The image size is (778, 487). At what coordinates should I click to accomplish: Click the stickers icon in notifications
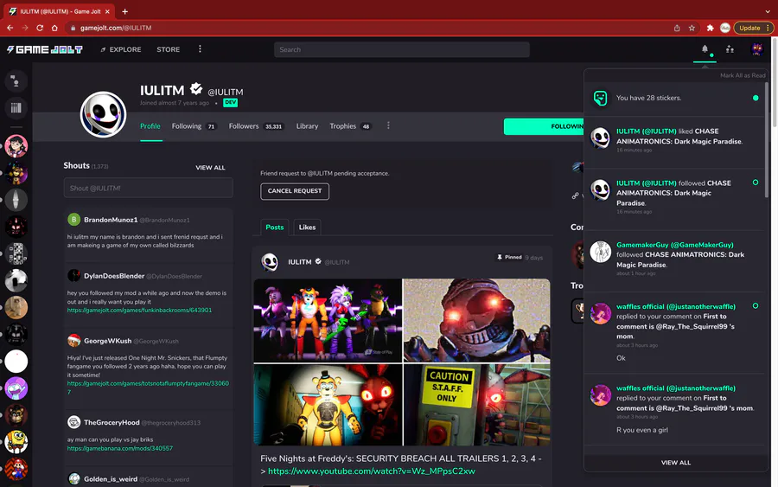(x=601, y=98)
